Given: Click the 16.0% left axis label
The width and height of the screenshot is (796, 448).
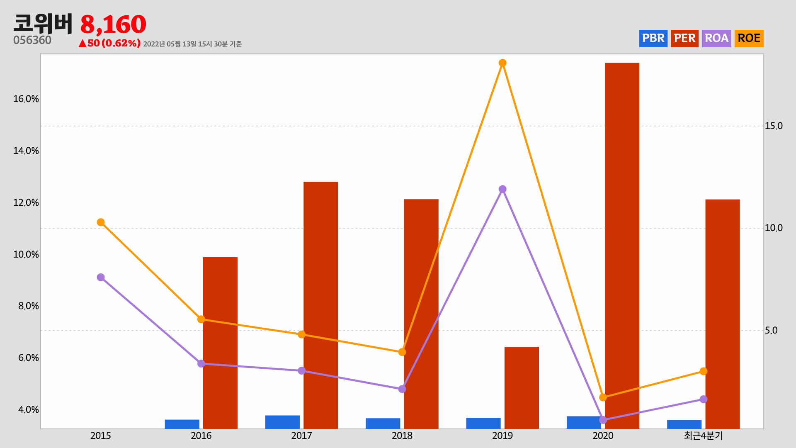Looking at the screenshot, I should coord(26,99).
